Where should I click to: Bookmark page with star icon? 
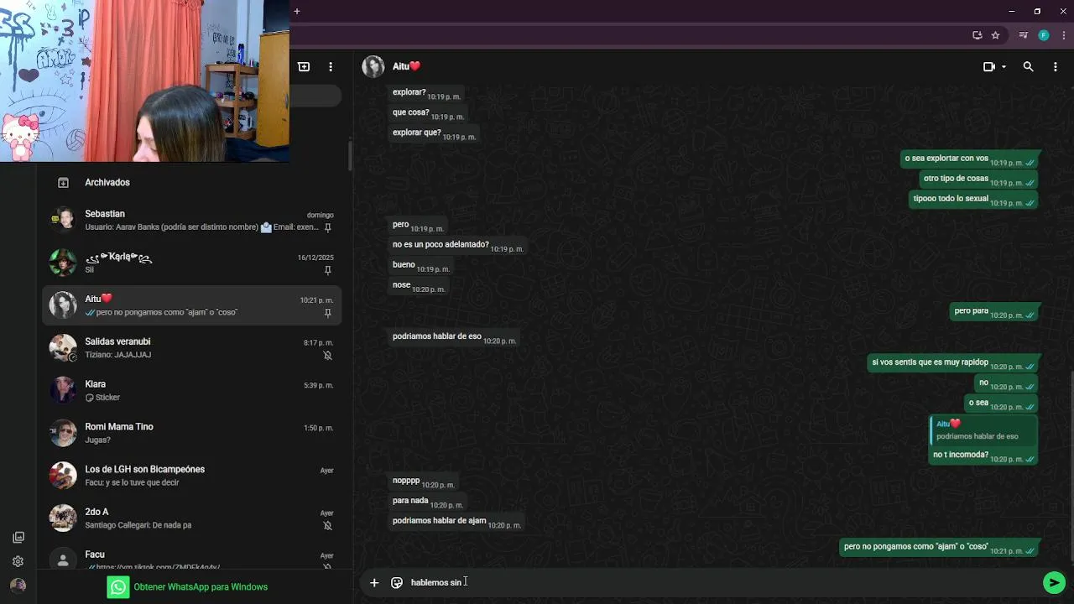point(996,35)
